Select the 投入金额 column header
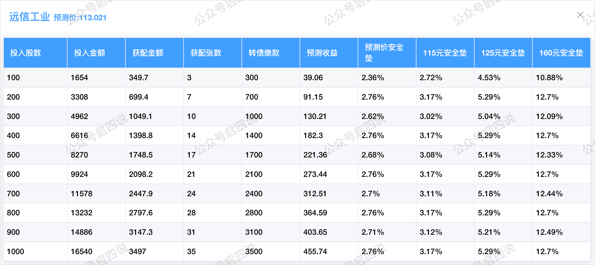Image resolution: width=595 pixels, height=265 pixels. coord(90,53)
